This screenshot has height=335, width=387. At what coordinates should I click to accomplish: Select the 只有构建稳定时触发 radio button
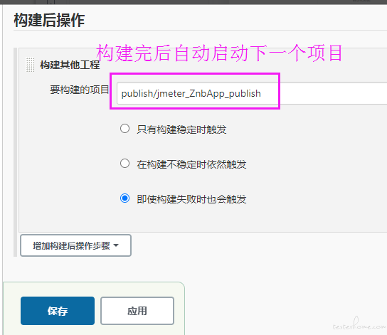click(124, 129)
